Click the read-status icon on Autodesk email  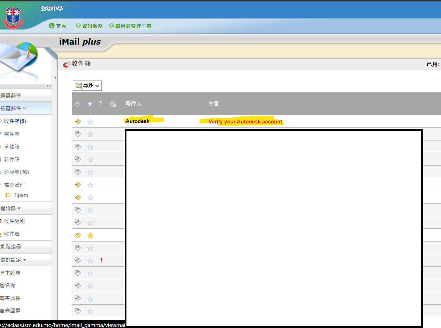click(78, 122)
